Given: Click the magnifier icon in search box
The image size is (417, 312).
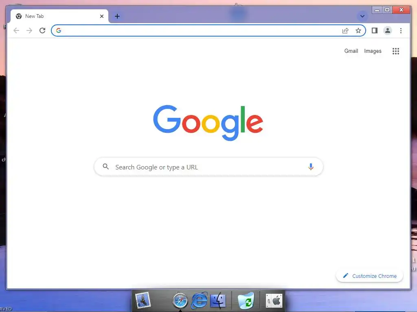Looking at the screenshot, I should click(x=105, y=167).
